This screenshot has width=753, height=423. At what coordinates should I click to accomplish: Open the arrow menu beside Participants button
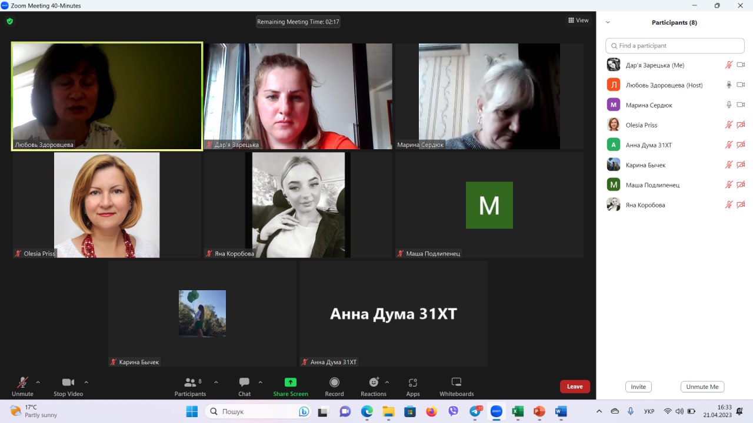(216, 382)
